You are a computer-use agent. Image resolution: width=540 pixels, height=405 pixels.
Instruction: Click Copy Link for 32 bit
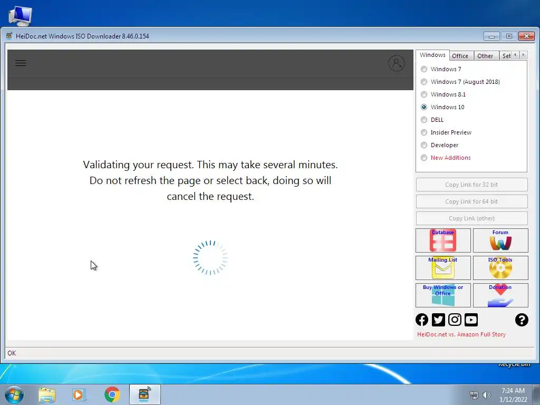click(471, 185)
